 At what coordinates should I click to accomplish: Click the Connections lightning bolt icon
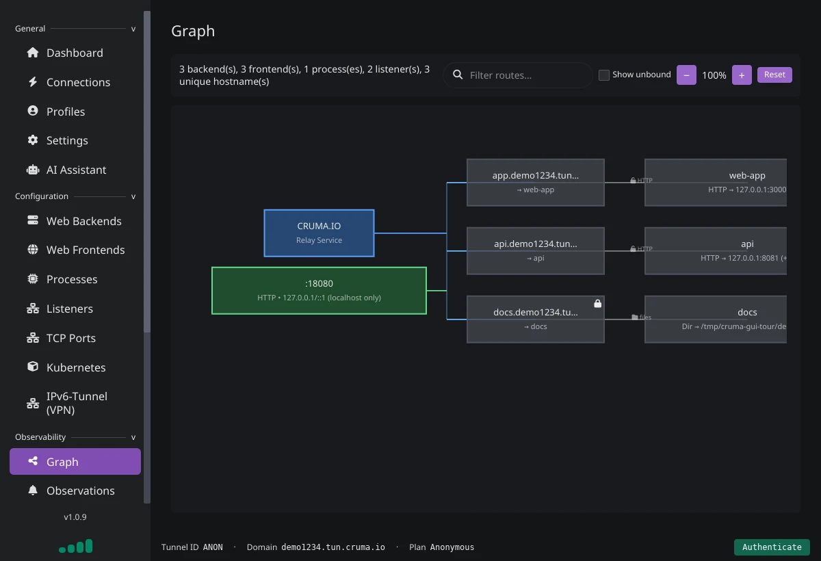tap(32, 82)
